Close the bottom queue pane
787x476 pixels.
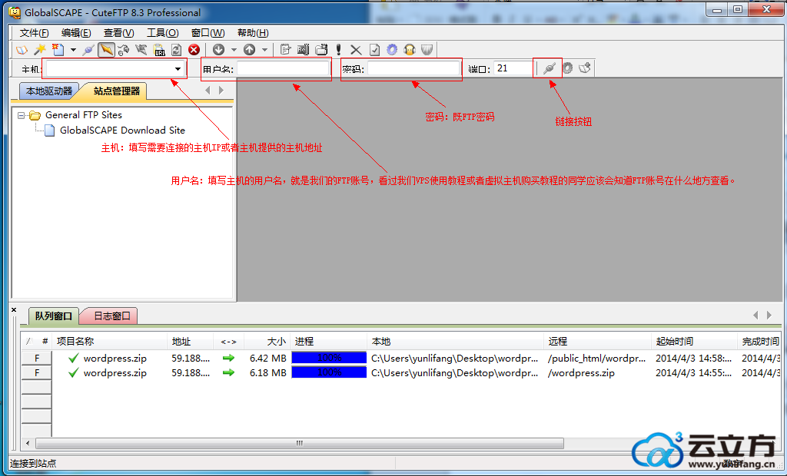pos(14,310)
